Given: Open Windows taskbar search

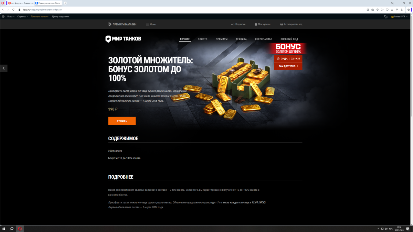Looking at the screenshot, I should click(x=12, y=229).
